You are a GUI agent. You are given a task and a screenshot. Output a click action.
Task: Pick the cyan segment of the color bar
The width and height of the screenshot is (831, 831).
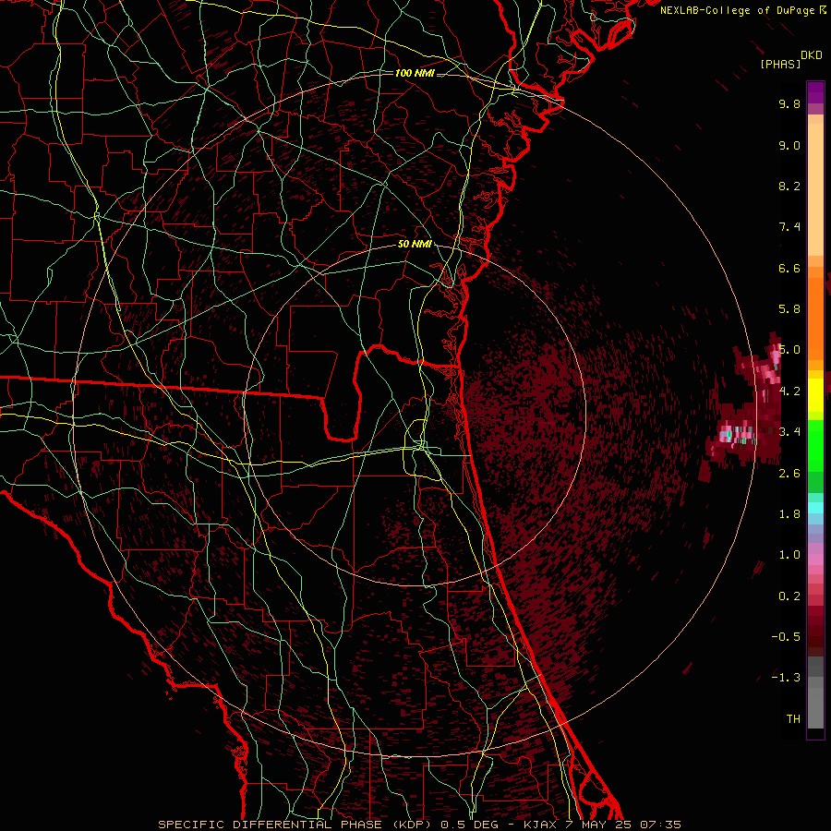click(x=815, y=508)
